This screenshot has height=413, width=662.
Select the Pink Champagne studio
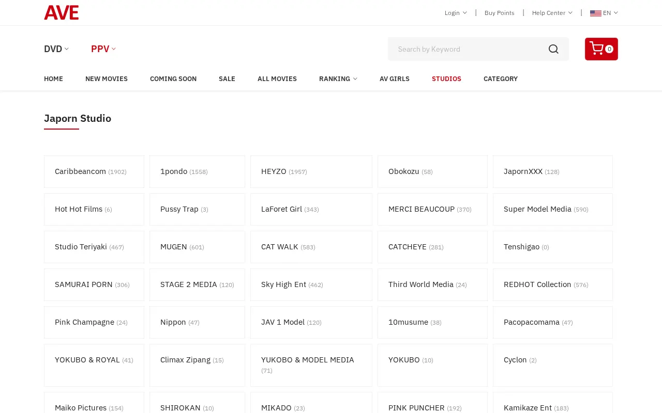click(x=94, y=322)
